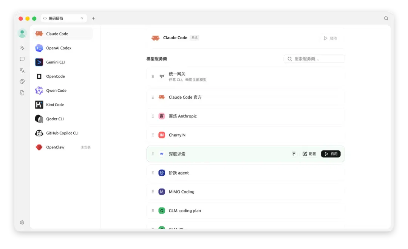408x249 pixels.
Task: Click the 模型服务商 section heading
Action: [x=157, y=59]
